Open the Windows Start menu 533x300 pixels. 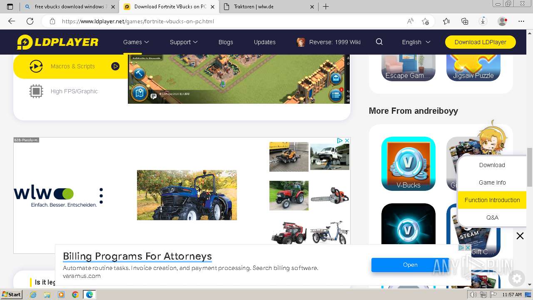11,295
